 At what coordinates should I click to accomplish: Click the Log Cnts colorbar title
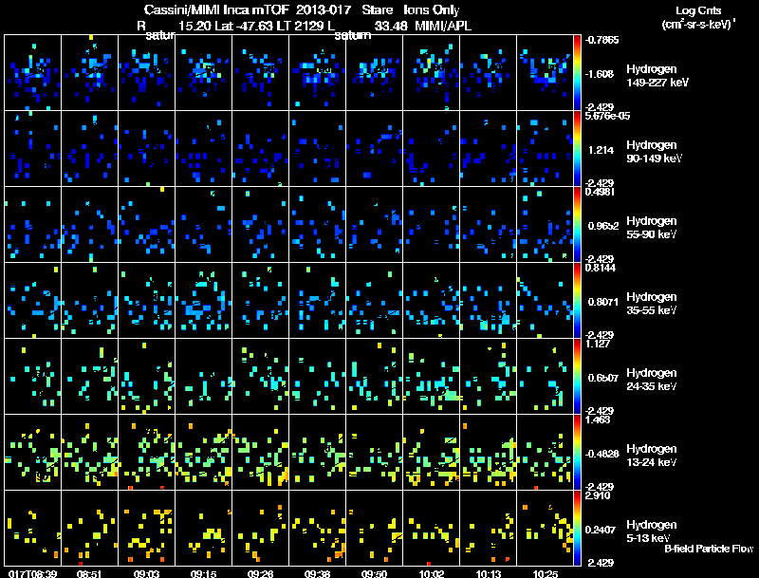[x=698, y=10]
